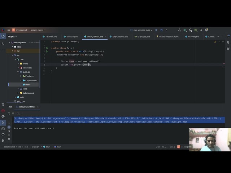This screenshot has height=173, width=231.
Task: Run core.javaeight.Main with the play button
Action: click(x=156, y=30)
